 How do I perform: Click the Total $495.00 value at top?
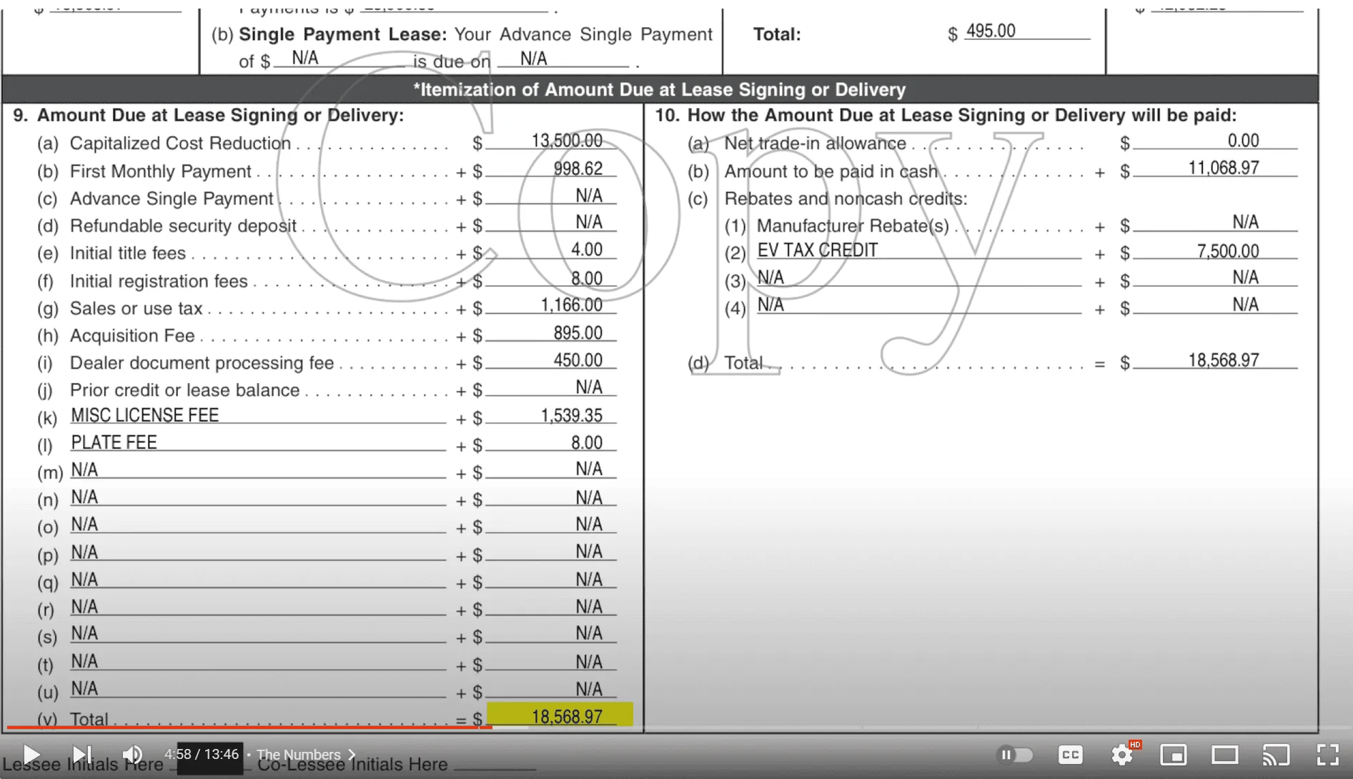[x=991, y=31]
